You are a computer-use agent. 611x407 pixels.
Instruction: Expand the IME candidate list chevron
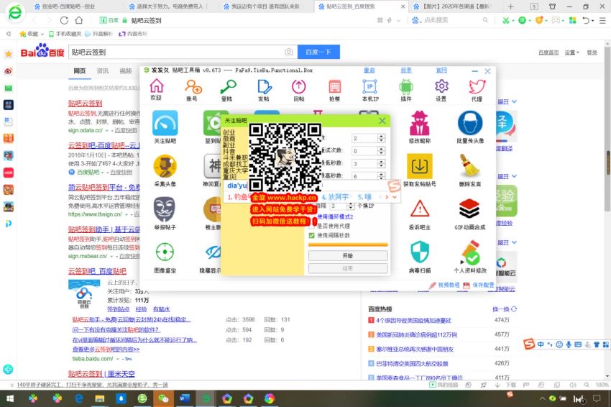coord(395,197)
